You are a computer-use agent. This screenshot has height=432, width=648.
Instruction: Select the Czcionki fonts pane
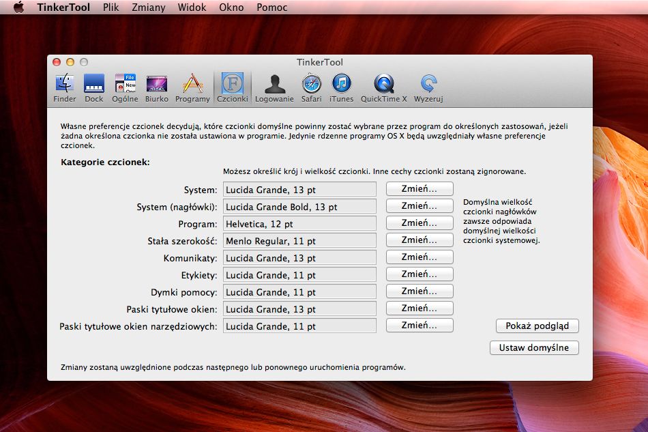point(233,88)
